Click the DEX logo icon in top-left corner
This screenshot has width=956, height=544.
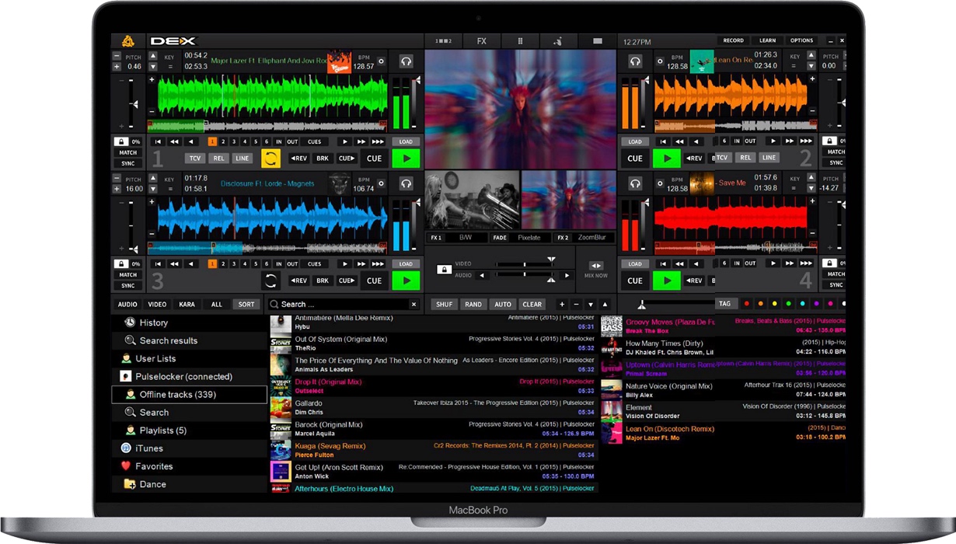[x=127, y=41]
